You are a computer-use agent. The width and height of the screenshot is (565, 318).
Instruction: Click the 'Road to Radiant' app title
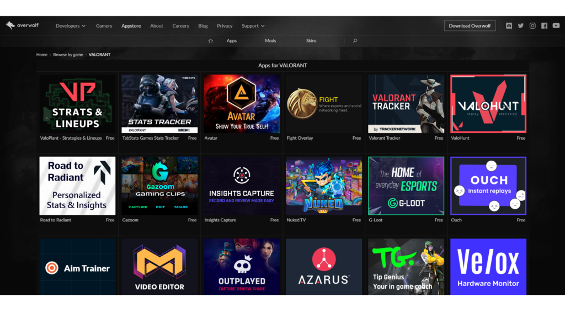tap(56, 220)
